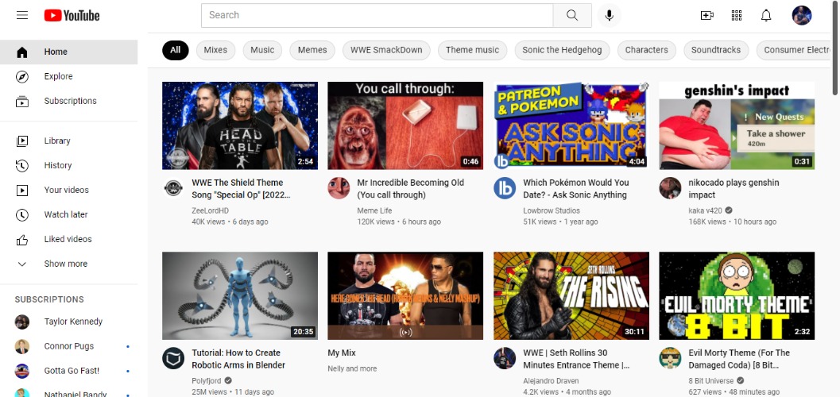Play the robotic arms Blender thumbnail
This screenshot has height=397, width=840.
coord(240,296)
